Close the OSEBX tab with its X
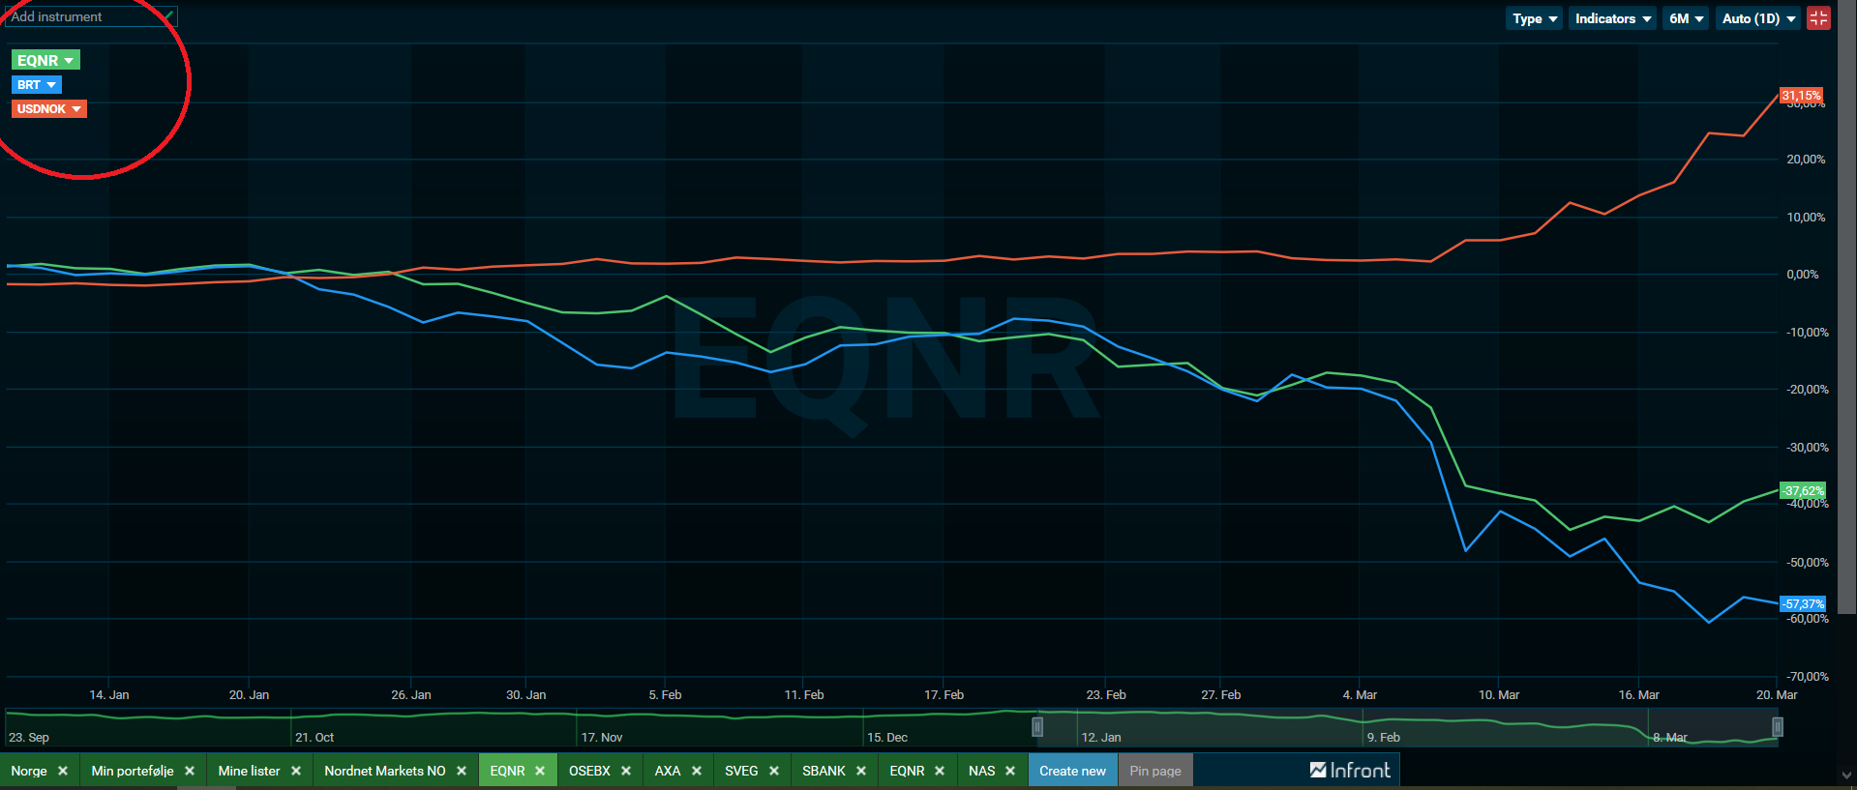 tap(626, 771)
